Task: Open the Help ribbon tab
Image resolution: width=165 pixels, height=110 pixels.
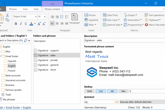Action: (x=36, y=9)
